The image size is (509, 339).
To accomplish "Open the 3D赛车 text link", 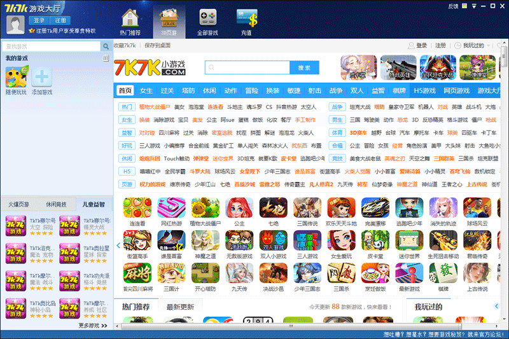I will click(358, 133).
